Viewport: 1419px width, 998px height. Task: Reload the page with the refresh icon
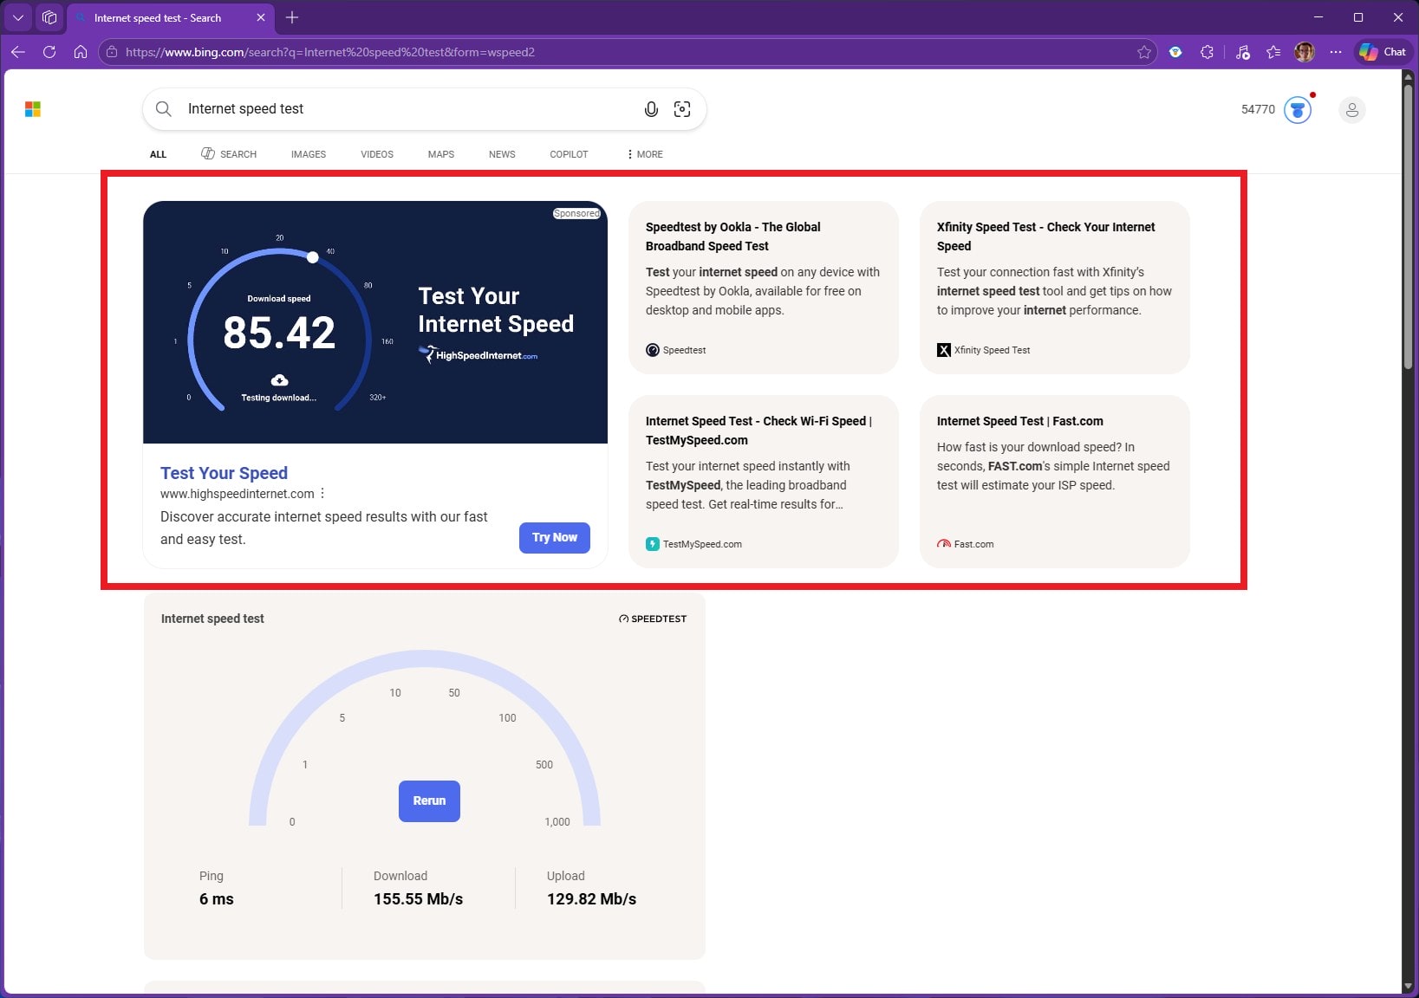click(x=49, y=52)
